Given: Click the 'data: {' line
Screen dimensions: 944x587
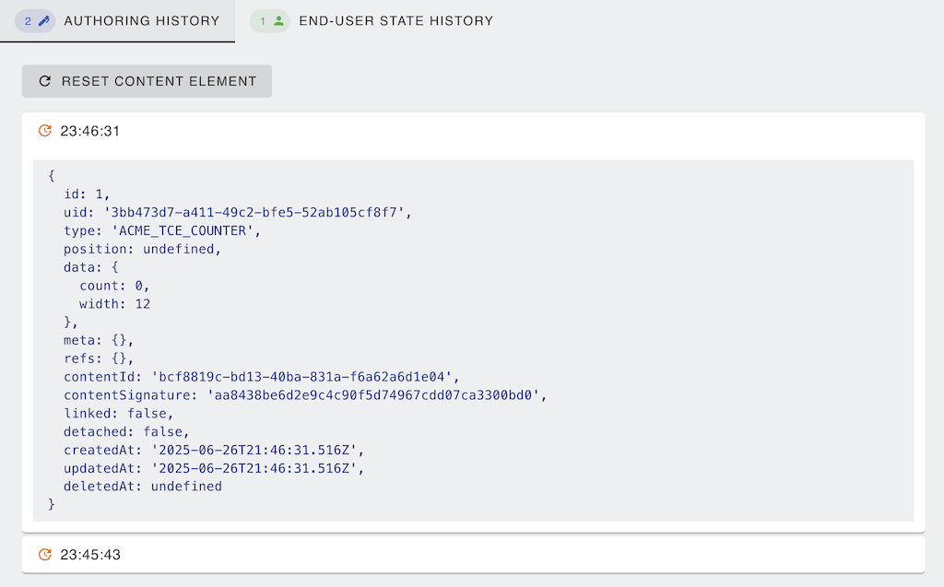Looking at the screenshot, I should (91, 267).
